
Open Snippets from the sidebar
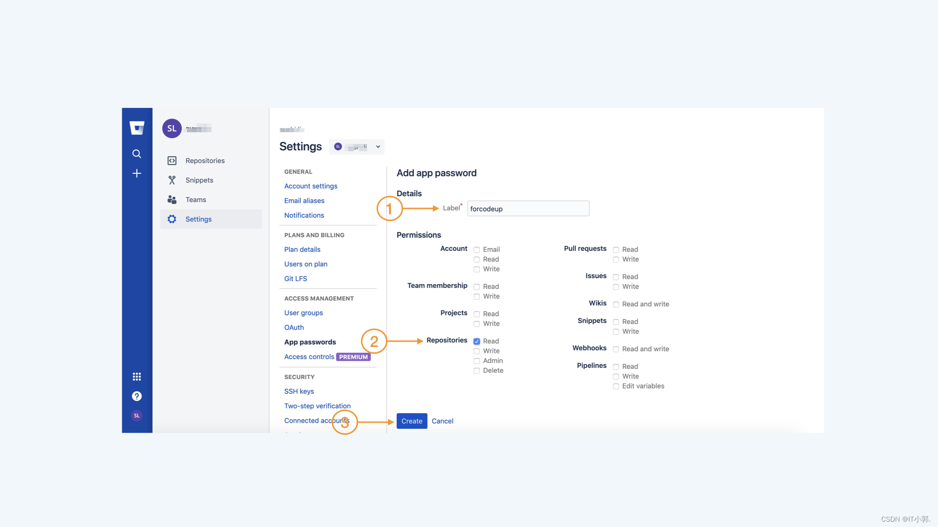199,180
